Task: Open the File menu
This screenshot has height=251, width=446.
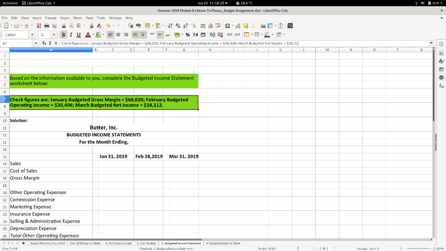Action: tap(5, 18)
